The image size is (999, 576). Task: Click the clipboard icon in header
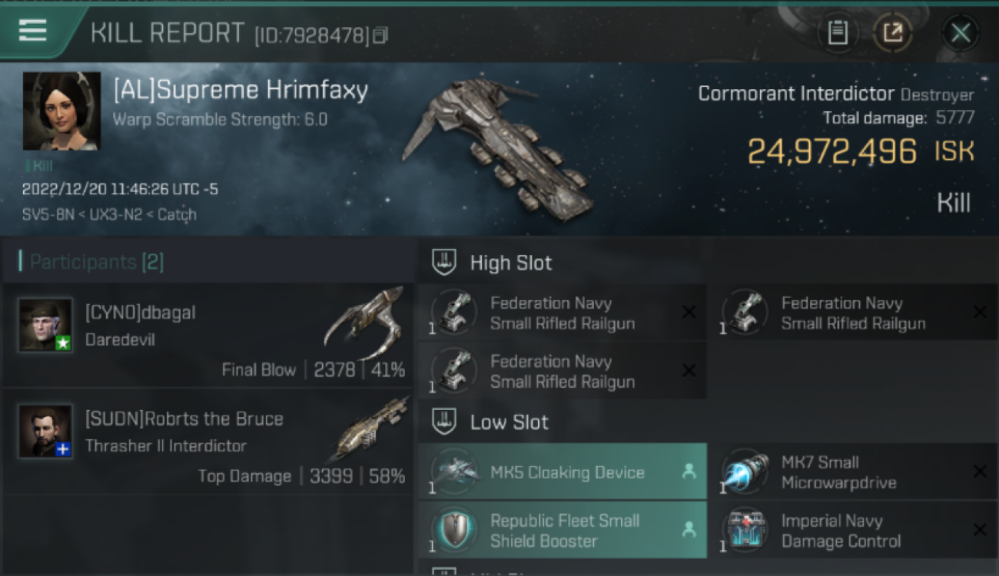point(838,33)
